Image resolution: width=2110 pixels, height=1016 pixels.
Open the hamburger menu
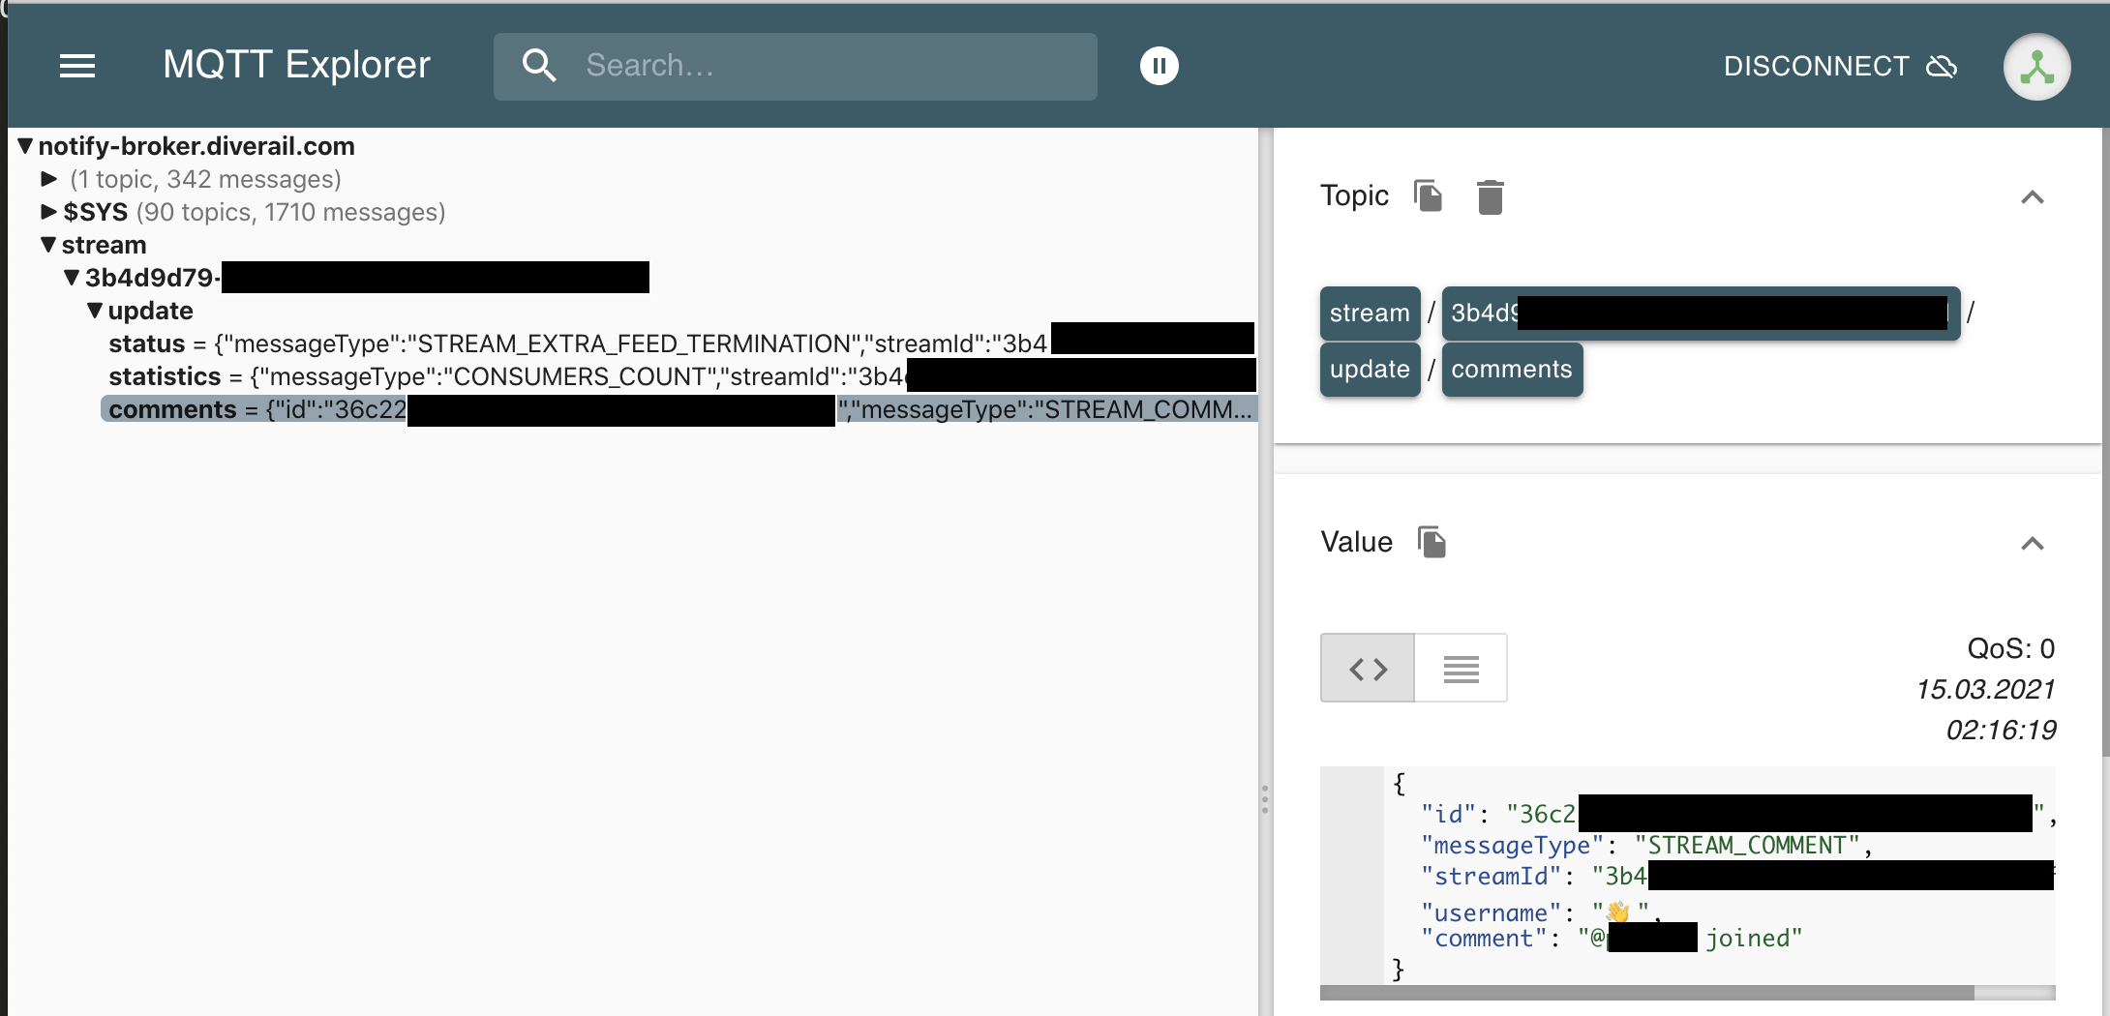point(77,66)
